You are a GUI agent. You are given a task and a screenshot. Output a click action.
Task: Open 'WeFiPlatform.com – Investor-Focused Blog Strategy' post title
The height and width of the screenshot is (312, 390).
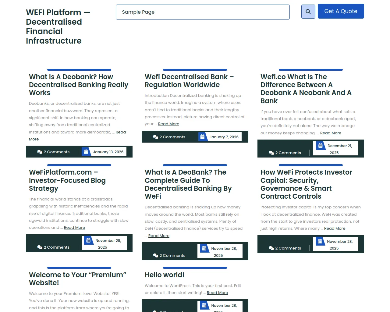(67, 180)
